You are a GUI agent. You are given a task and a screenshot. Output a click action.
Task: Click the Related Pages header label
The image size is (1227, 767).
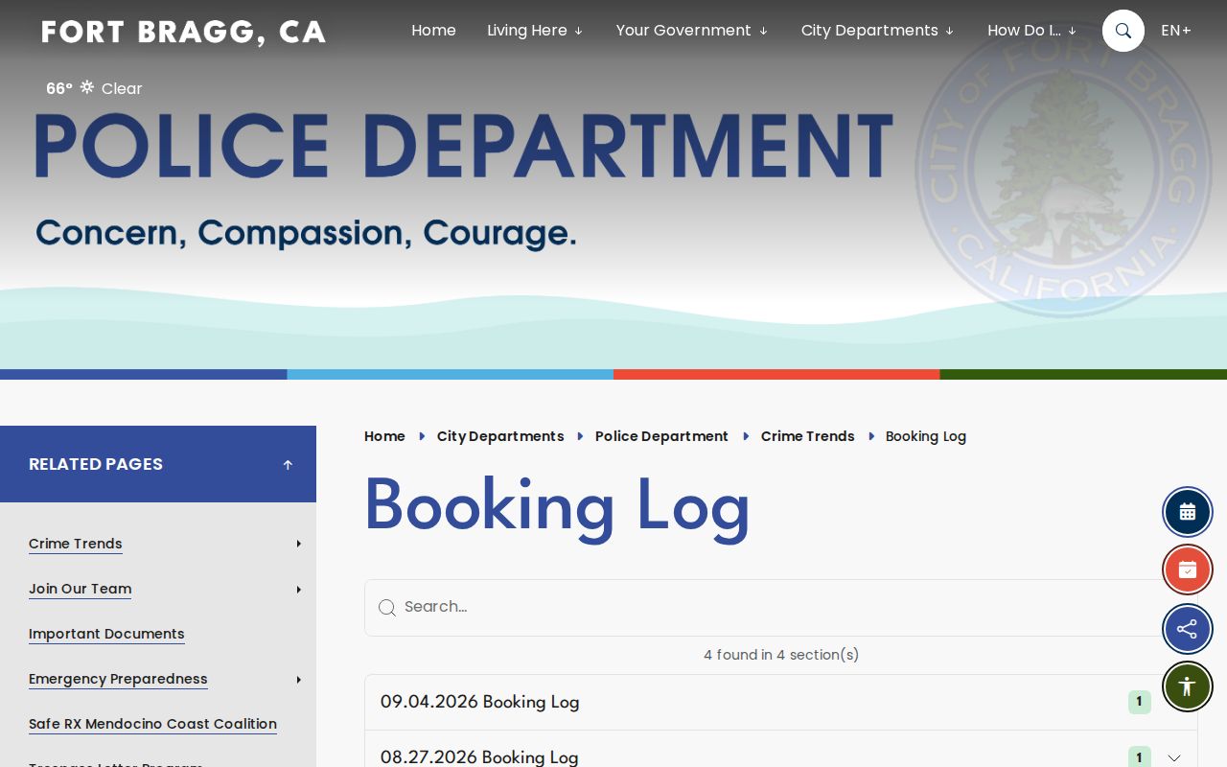(x=96, y=464)
